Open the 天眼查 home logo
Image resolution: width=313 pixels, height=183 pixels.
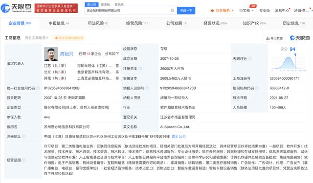tap(16, 8)
